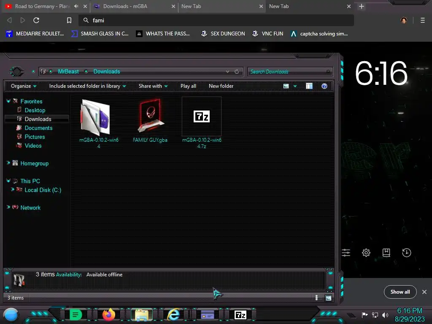Toggle the Explorer preview pane icon
Image resolution: width=432 pixels, height=324 pixels.
pos(309,86)
